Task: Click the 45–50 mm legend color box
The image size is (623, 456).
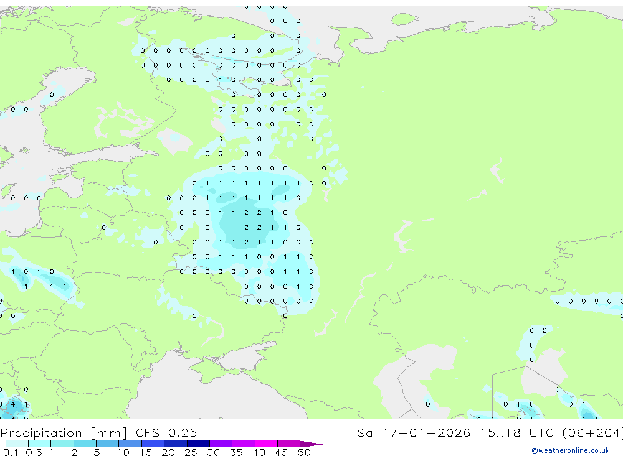Action: tap(289, 444)
